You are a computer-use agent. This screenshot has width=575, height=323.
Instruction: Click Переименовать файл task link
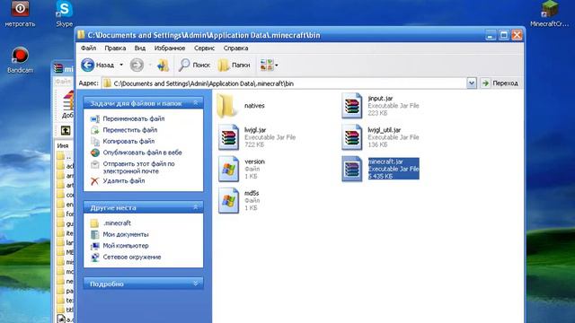[x=134, y=118]
